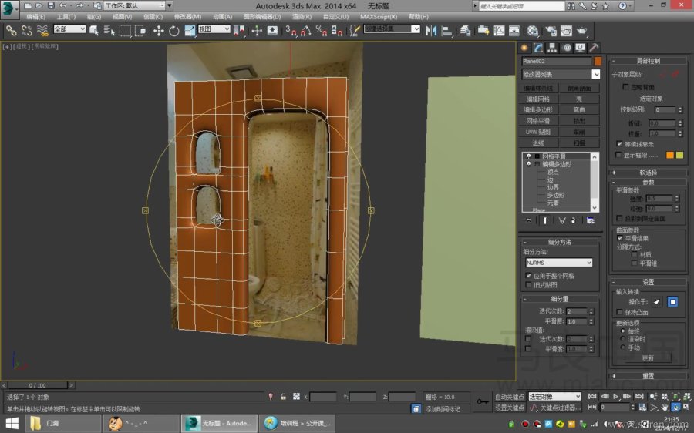Open the Hierarchy command panel tab
Viewport: 694px width, 433px height.
pos(552,48)
